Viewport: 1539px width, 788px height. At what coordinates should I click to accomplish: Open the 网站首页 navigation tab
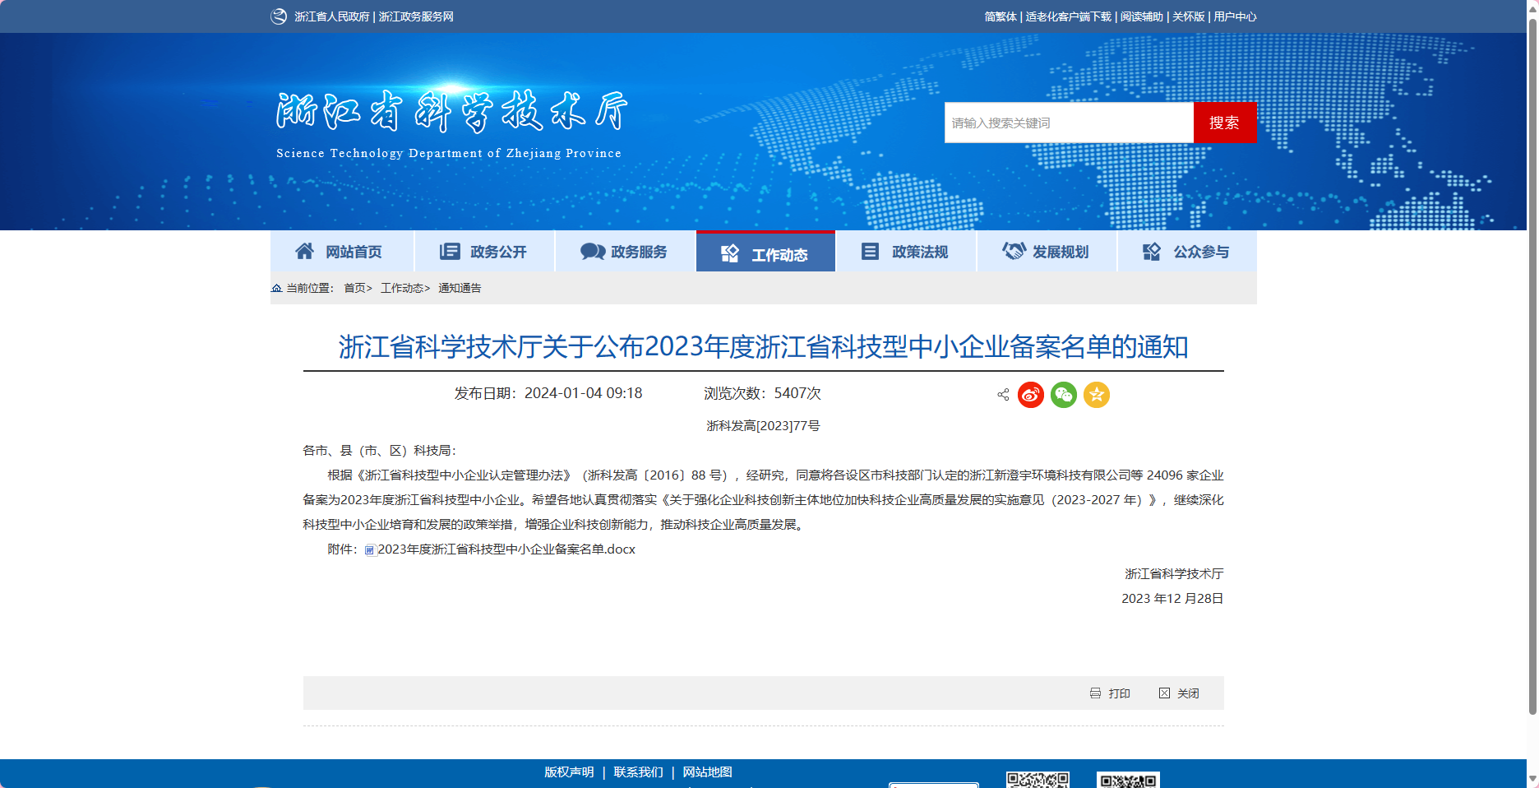(342, 251)
